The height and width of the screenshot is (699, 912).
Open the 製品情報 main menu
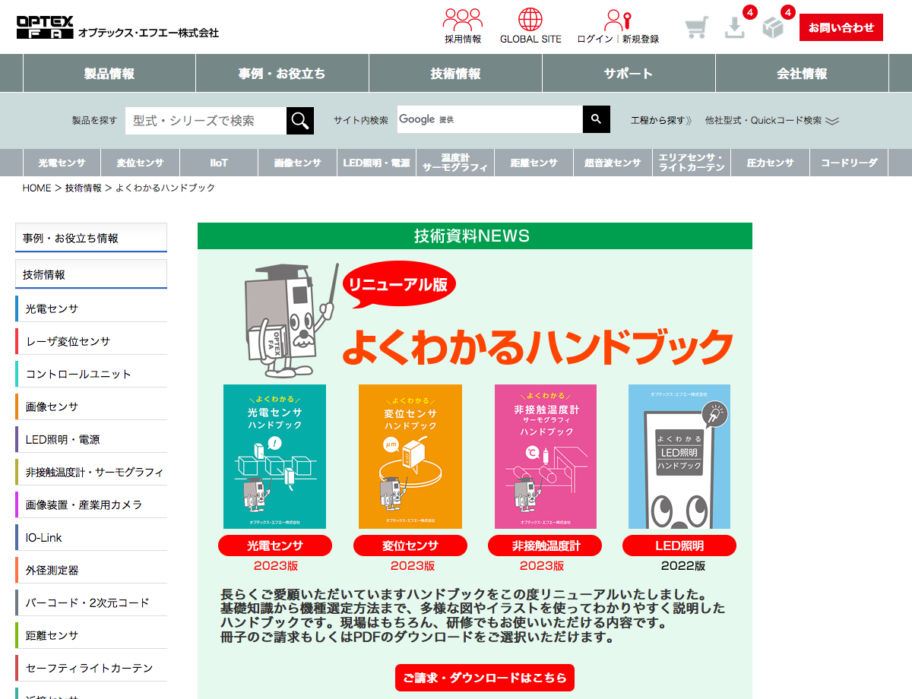click(109, 74)
